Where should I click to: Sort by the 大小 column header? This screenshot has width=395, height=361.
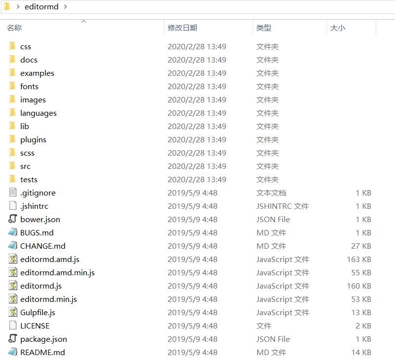click(x=338, y=28)
